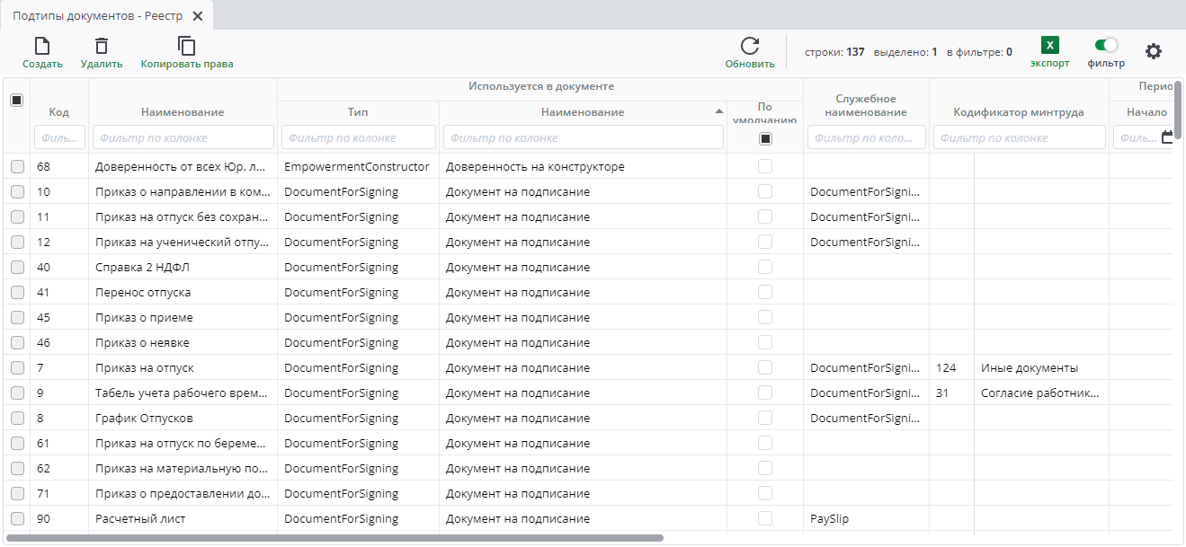Screen dimensions: 1186x547
Task: Click the codifier code 31 cell
Action: 951,393
